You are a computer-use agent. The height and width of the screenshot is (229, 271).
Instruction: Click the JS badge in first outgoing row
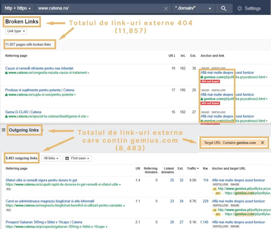[x=214, y=189]
